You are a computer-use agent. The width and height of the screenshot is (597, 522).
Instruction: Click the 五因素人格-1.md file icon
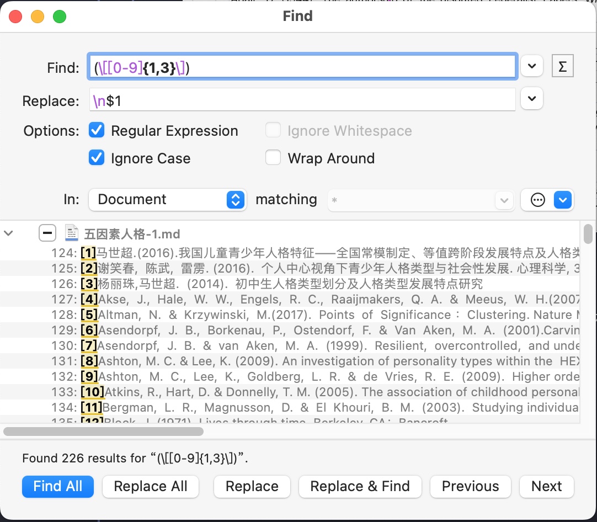71,234
